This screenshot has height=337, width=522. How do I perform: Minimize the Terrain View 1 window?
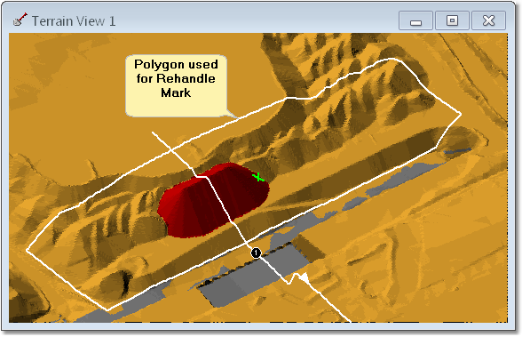tap(415, 20)
